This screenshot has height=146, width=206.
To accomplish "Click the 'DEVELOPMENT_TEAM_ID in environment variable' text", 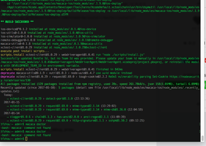I will point(46,66).
